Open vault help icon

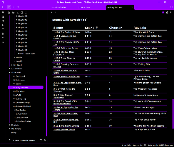tap(41, 140)
